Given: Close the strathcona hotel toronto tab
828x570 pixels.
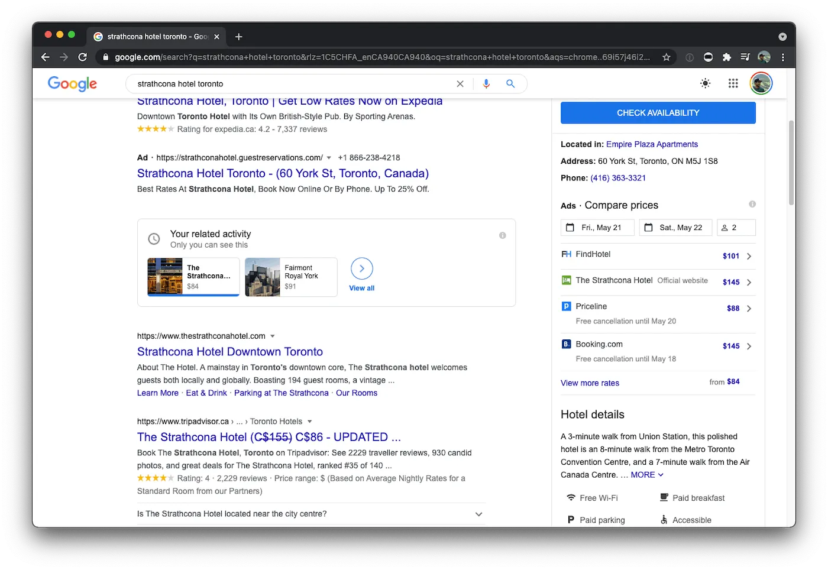Looking at the screenshot, I should [x=216, y=37].
